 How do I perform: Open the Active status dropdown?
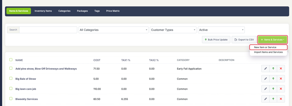coord(221,30)
